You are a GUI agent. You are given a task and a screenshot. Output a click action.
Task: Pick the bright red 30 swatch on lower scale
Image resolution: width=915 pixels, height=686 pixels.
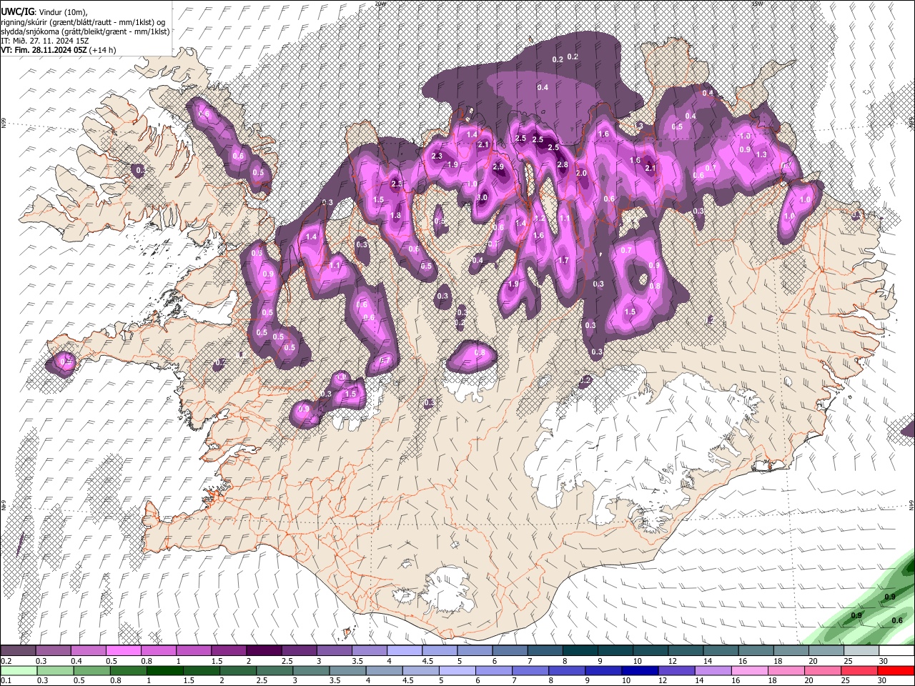[x=896, y=670]
